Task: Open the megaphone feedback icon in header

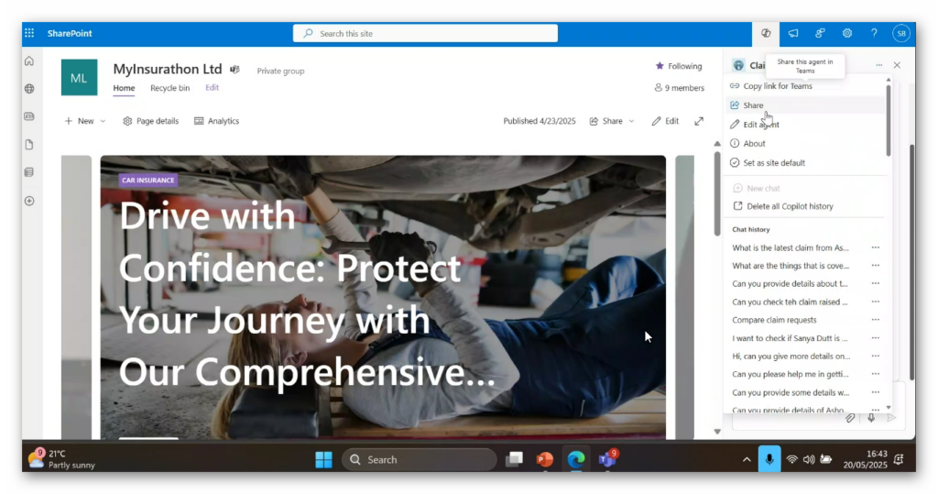Action: click(793, 34)
